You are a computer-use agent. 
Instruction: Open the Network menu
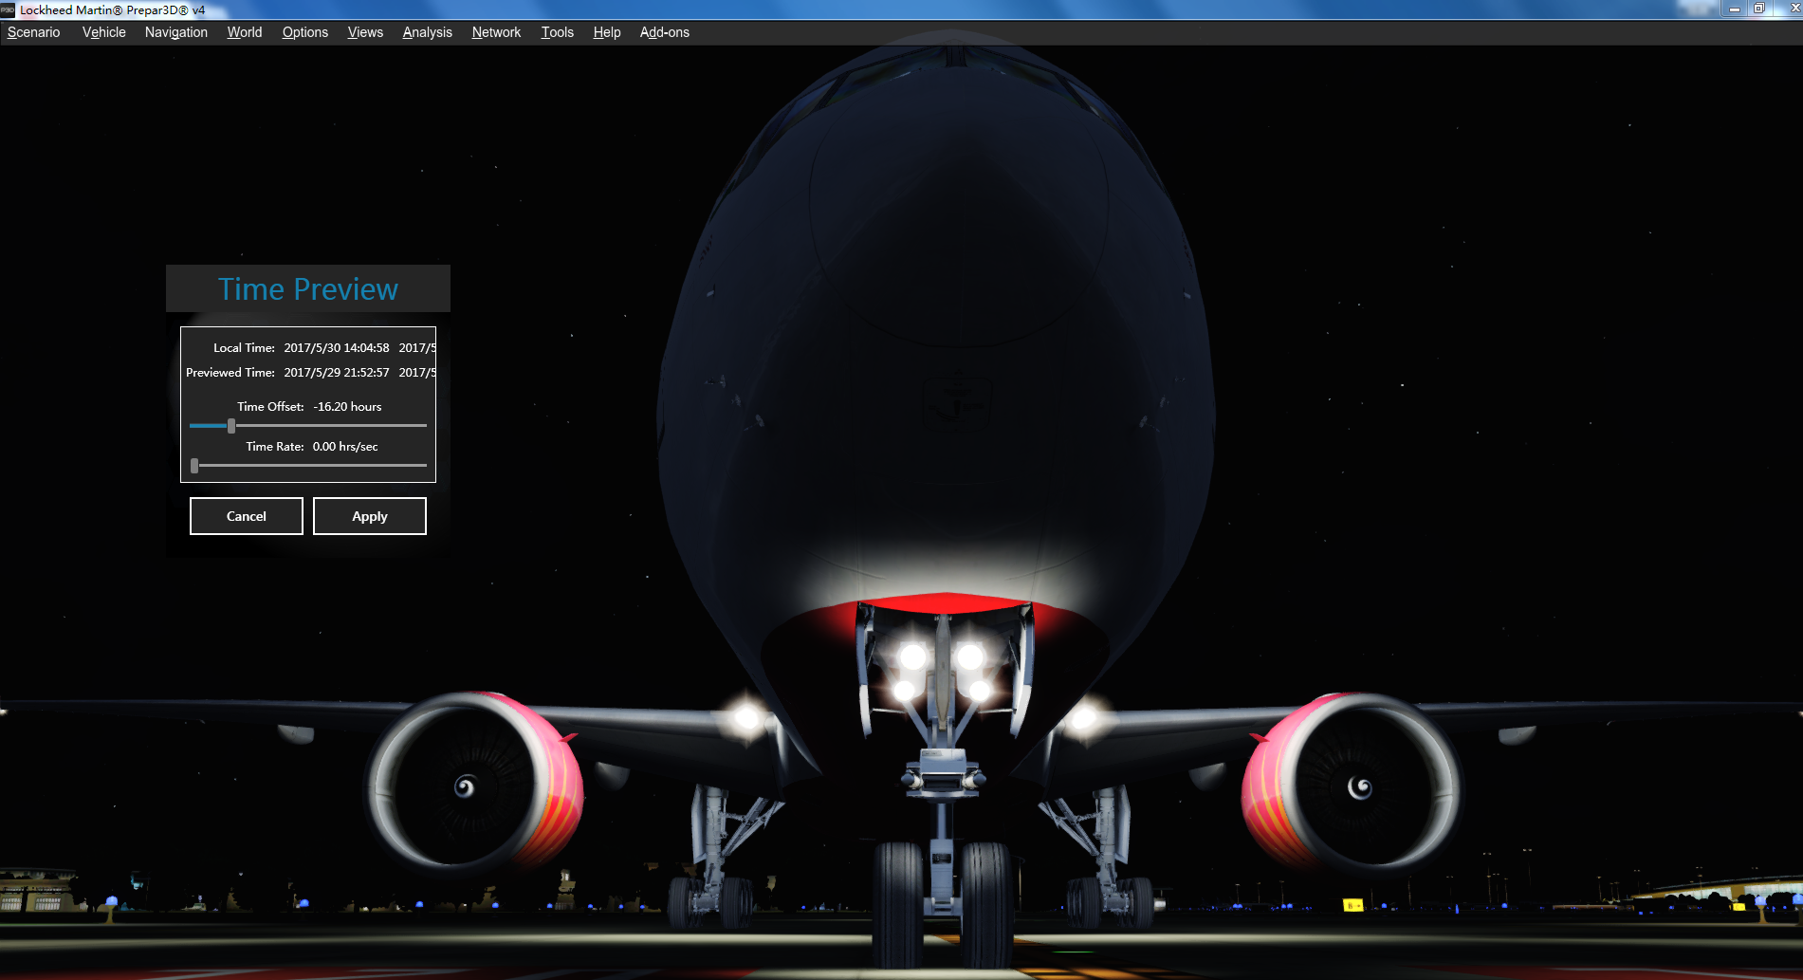point(496,32)
